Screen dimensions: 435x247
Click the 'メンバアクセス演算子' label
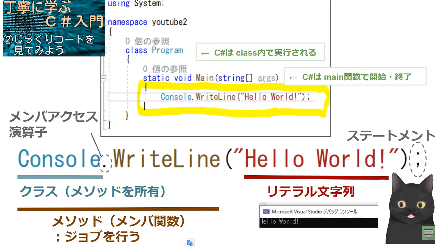[x=54, y=124]
